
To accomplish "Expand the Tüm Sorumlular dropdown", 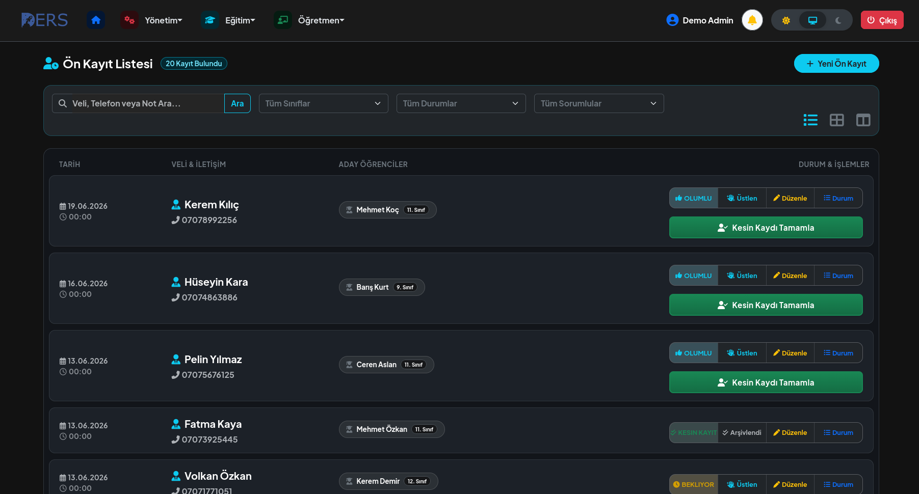I will click(599, 103).
